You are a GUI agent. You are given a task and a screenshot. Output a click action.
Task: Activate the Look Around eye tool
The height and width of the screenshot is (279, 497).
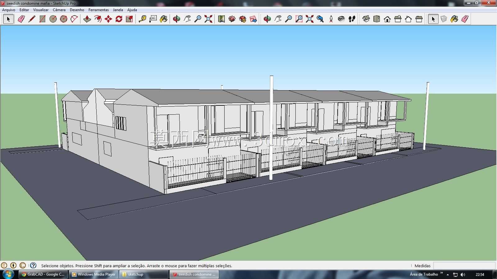[341, 19]
